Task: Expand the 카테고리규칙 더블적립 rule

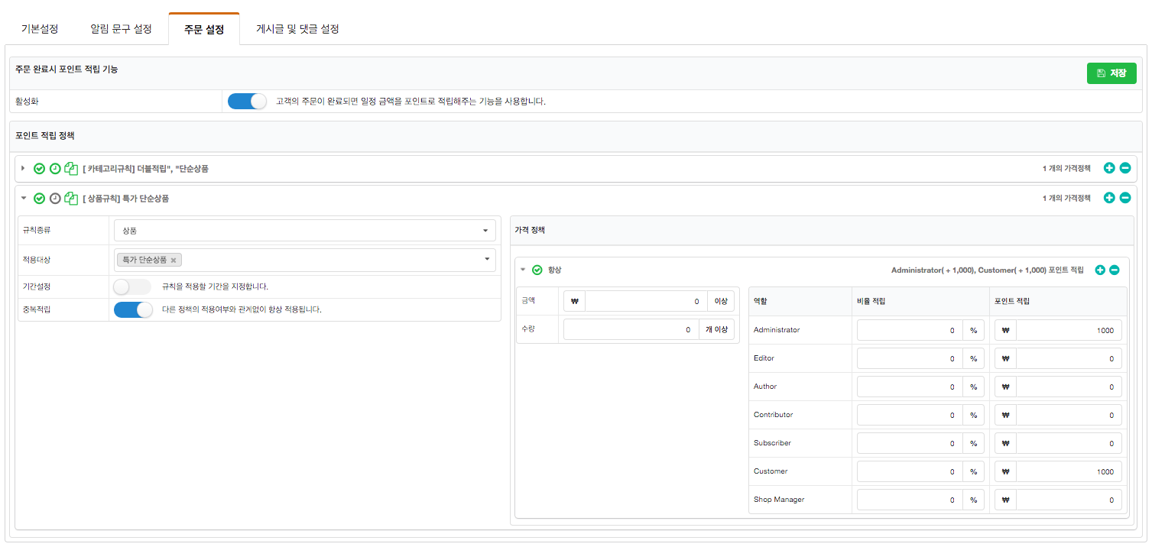Action: [23, 168]
